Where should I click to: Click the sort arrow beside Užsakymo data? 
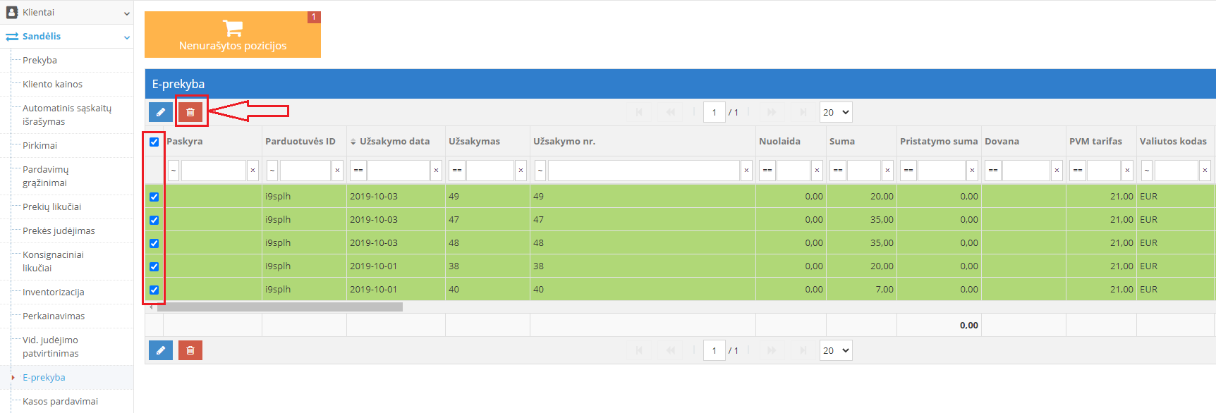pos(353,142)
